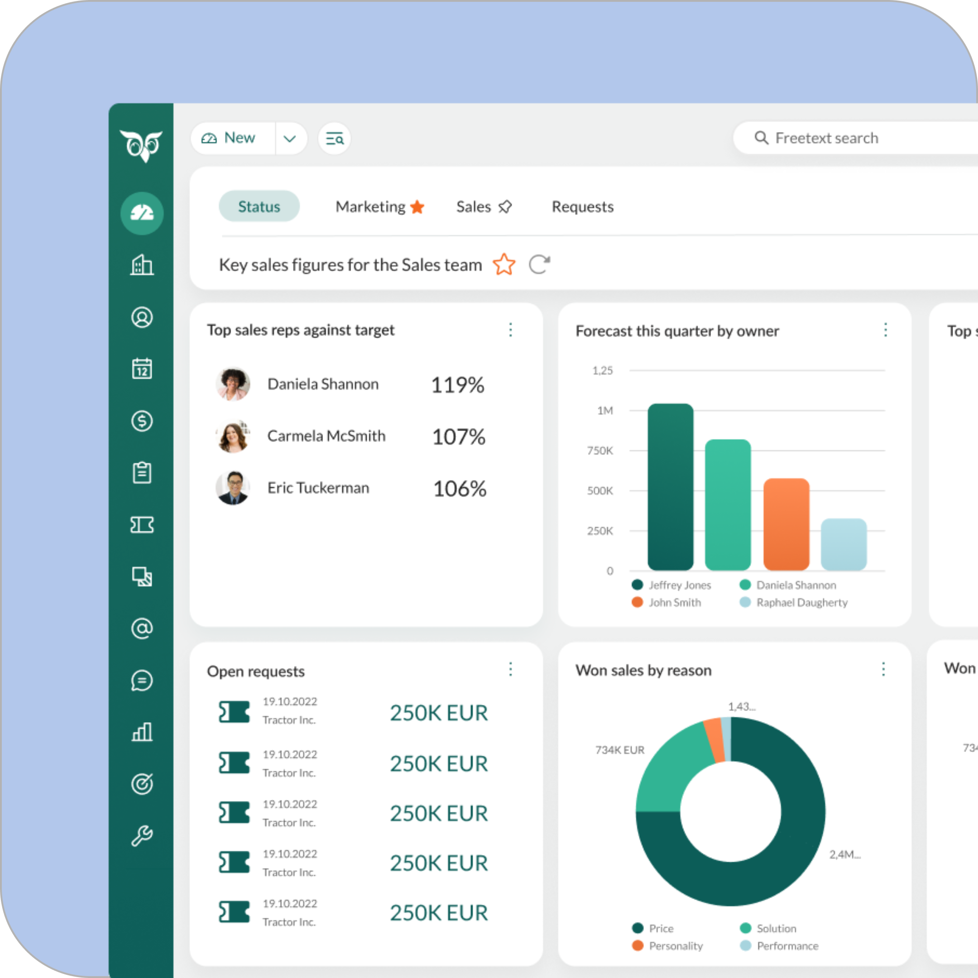Click the Solution legend entry
978x978 pixels.
pyautogui.click(x=768, y=928)
